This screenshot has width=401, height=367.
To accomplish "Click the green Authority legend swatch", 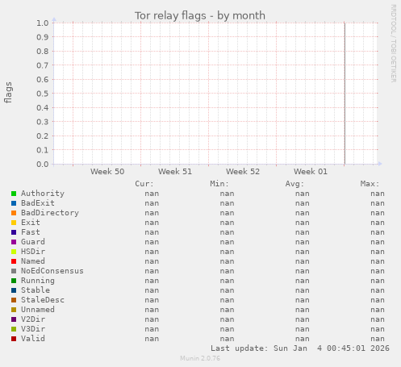I will click(x=14, y=194).
